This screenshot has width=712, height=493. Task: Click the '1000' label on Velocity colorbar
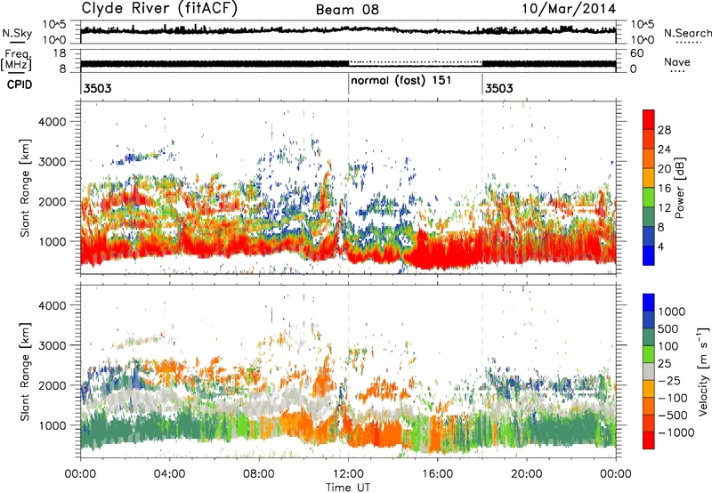[x=671, y=311]
